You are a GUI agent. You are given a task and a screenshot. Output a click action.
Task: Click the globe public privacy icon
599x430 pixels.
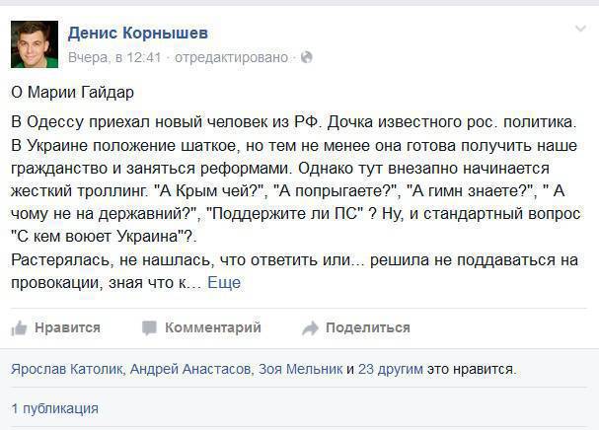pos(307,57)
